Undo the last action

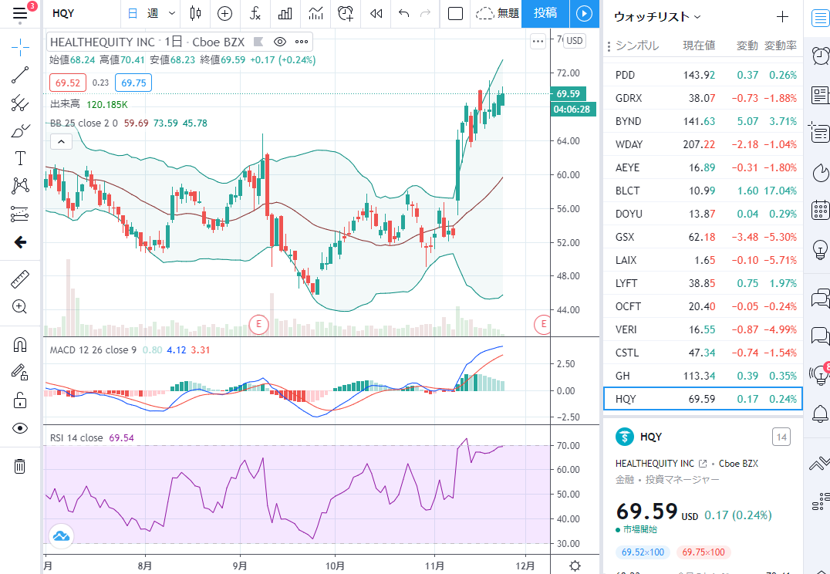point(404,14)
